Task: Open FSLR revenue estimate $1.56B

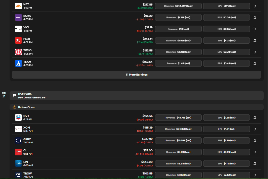Action: (178, 40)
